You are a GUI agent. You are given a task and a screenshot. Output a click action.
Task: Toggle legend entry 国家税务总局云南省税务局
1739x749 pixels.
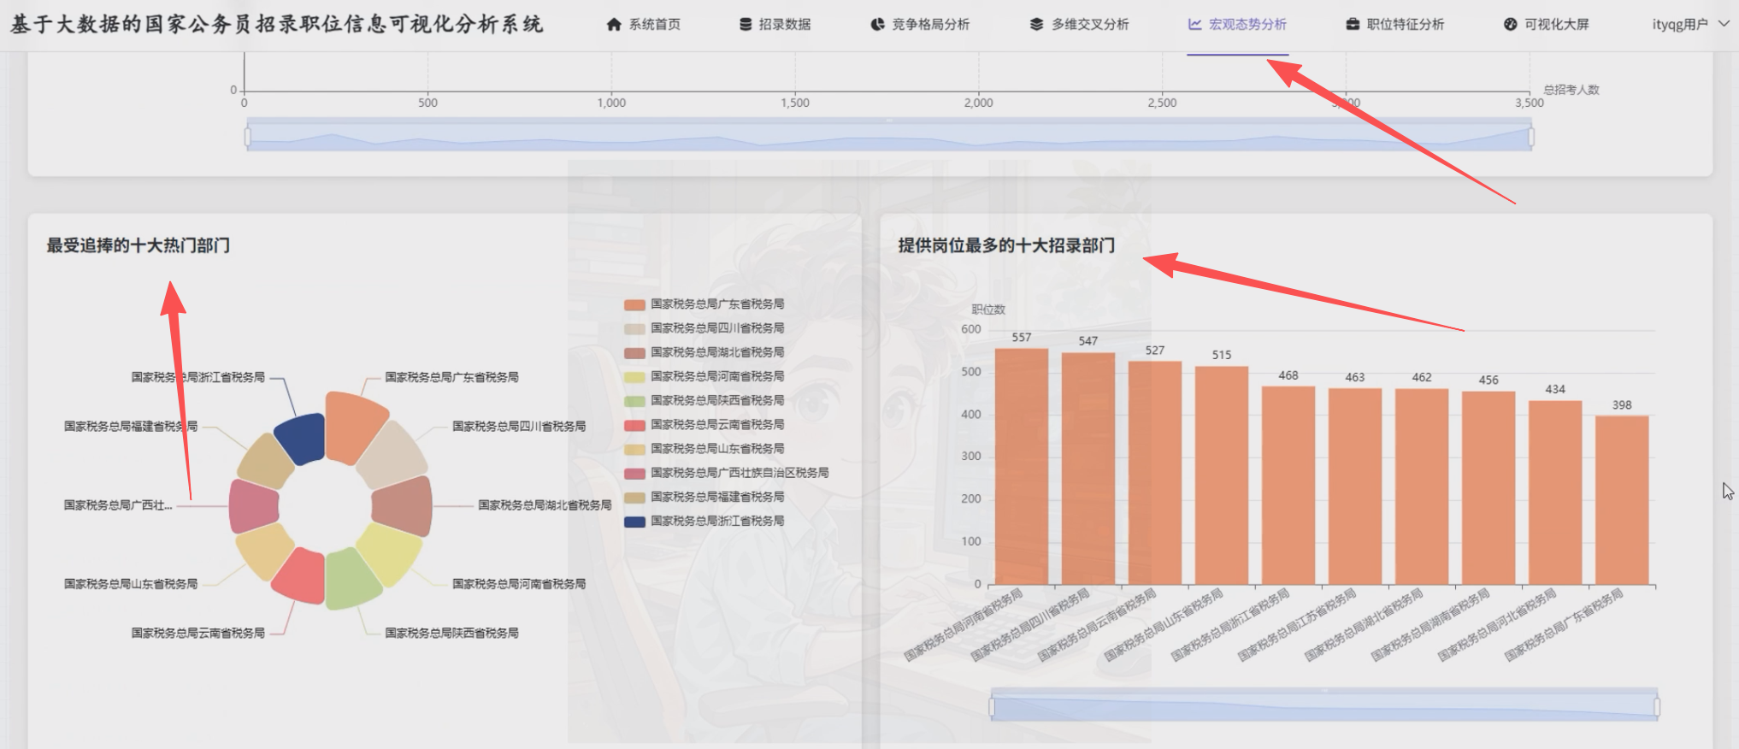704,425
